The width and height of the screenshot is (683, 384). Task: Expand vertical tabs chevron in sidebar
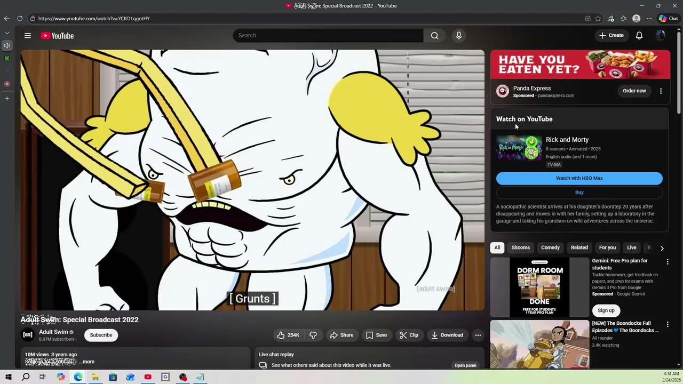7,33
